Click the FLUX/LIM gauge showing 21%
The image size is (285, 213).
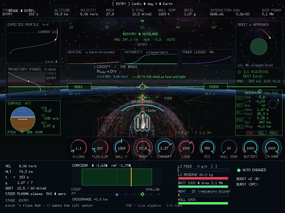[100, 148]
